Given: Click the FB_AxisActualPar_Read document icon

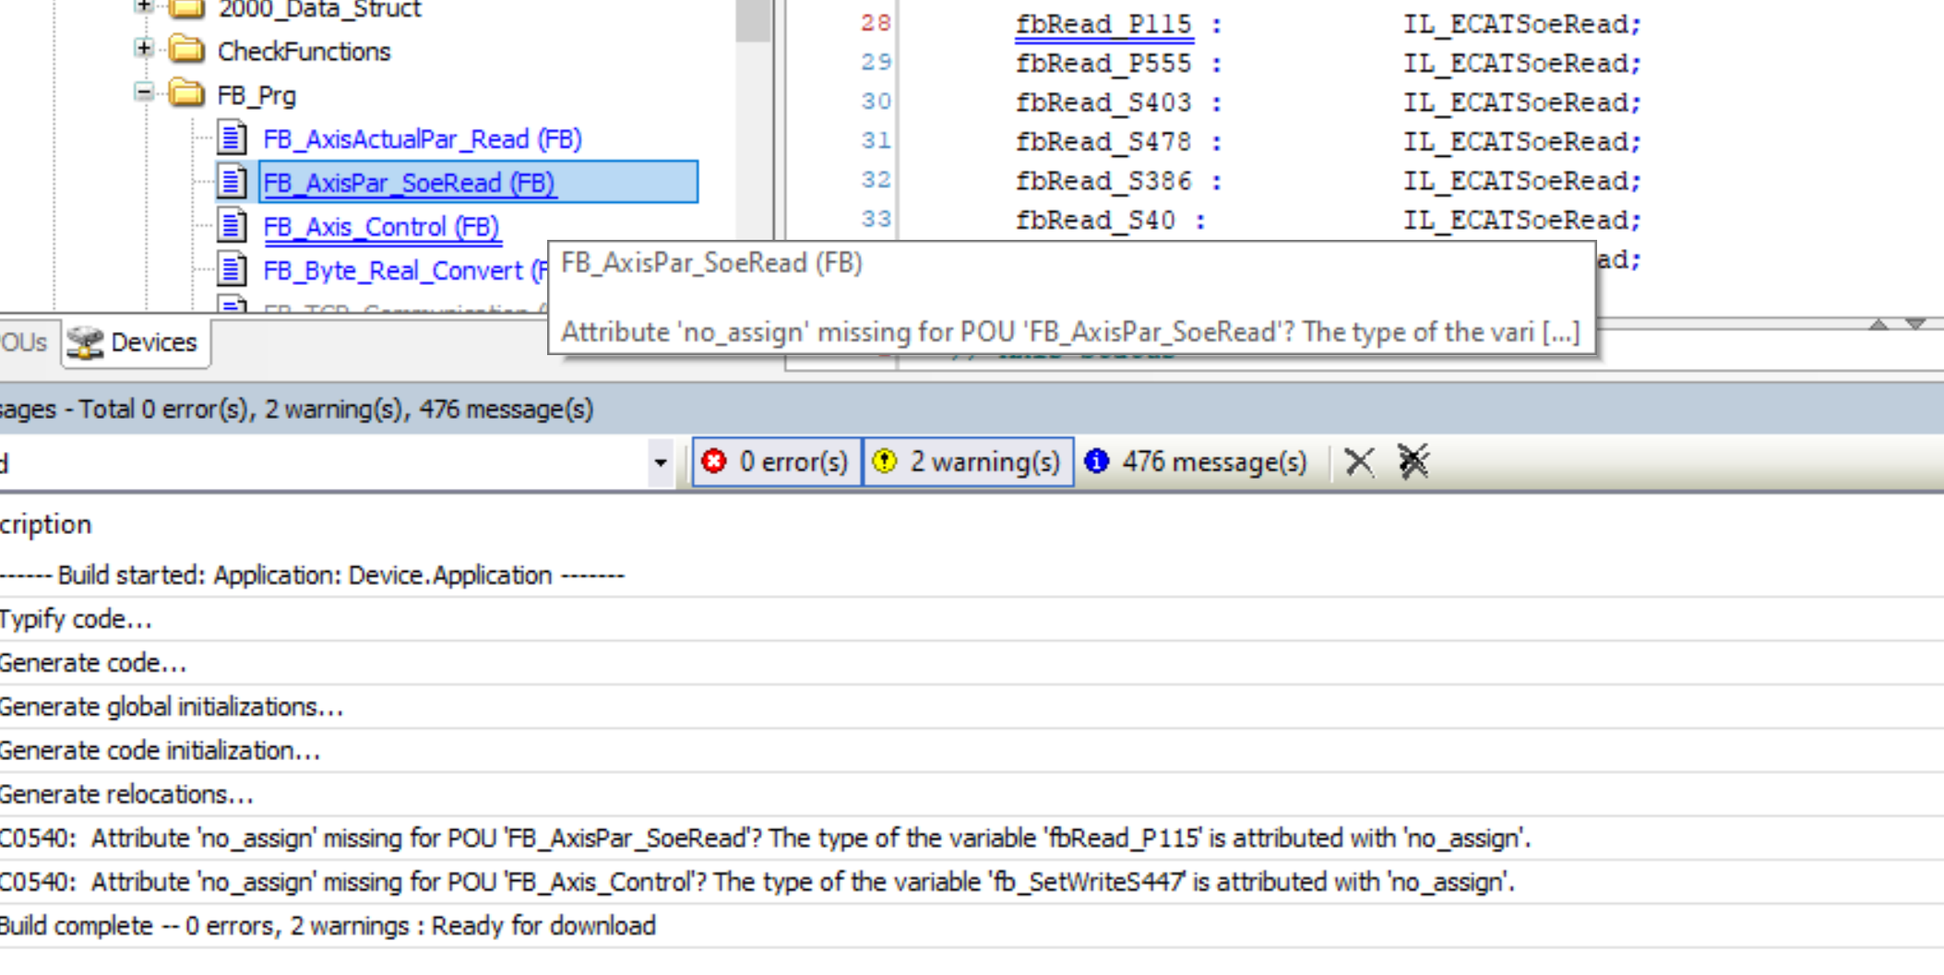Looking at the screenshot, I should point(232,139).
